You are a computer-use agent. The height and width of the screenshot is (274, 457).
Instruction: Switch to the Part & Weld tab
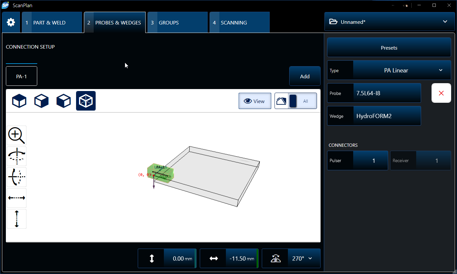(x=52, y=23)
